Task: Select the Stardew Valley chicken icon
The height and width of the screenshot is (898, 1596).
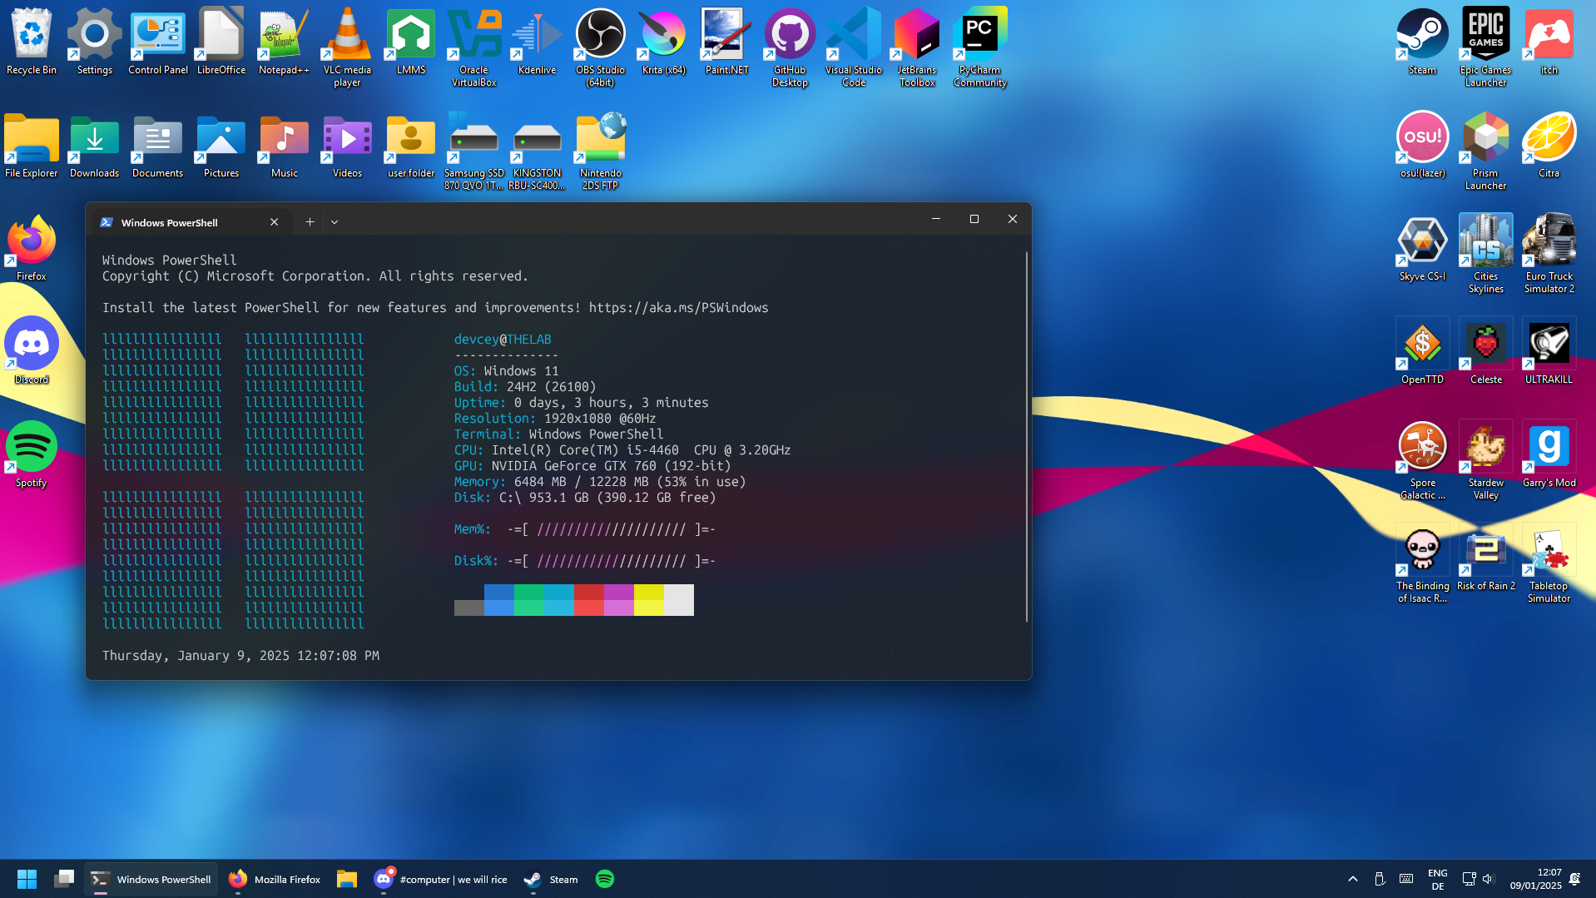Action: [x=1485, y=459]
